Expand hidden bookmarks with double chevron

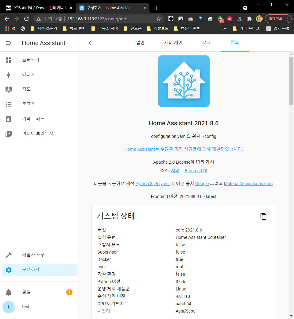coord(224,29)
